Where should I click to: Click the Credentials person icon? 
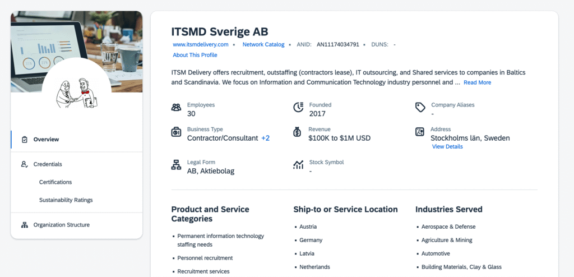tap(25, 164)
